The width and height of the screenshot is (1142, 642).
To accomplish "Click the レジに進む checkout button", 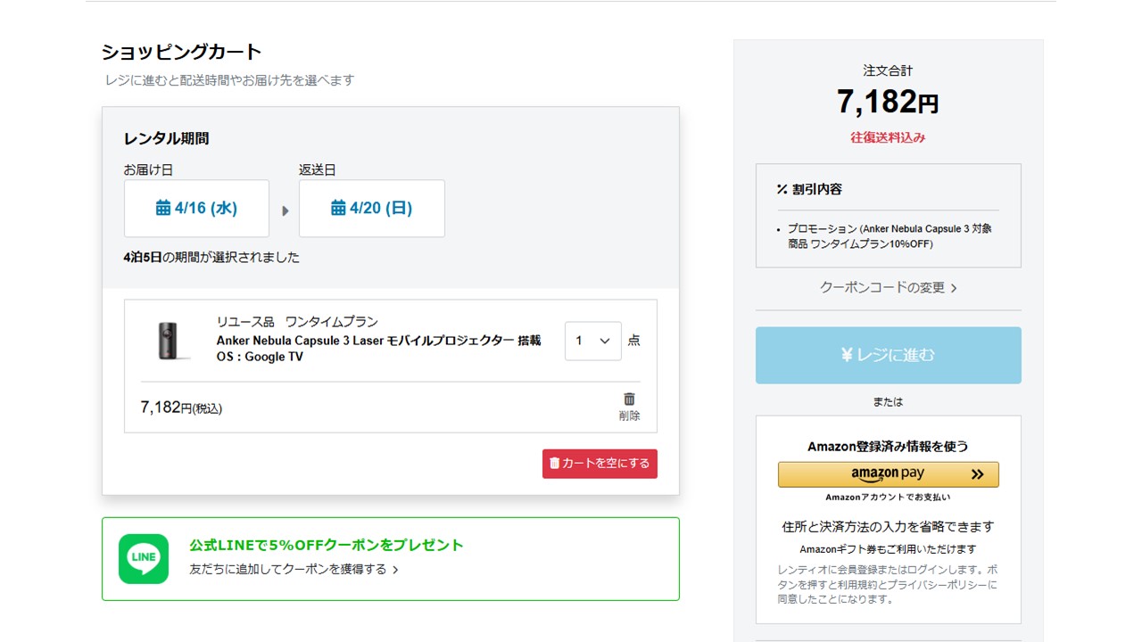I will point(889,355).
